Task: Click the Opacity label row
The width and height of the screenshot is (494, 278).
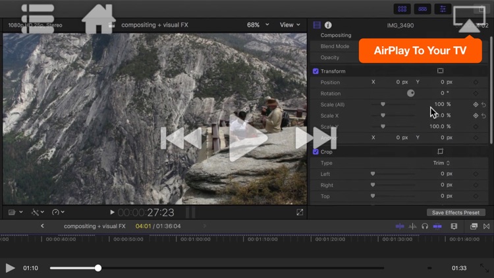Action: pos(330,57)
